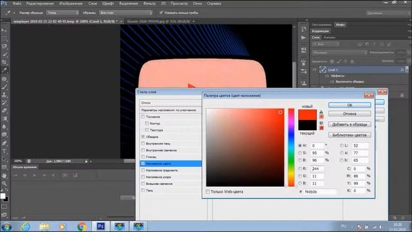Viewport: 412px width, 232px height.
Task: Toggle Quick Mask mode icon
Action: pyautogui.click(x=5, y=207)
